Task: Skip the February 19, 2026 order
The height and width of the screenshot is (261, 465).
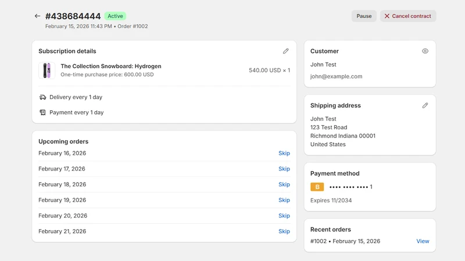Action: [x=284, y=200]
